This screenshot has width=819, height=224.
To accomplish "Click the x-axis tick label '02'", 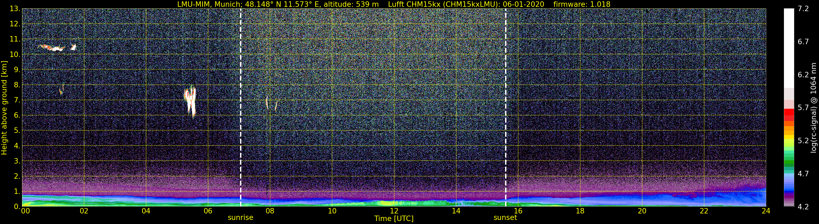I will point(84,211).
